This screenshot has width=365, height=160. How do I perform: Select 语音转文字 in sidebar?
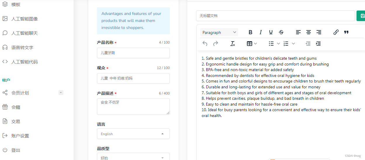point(22,47)
